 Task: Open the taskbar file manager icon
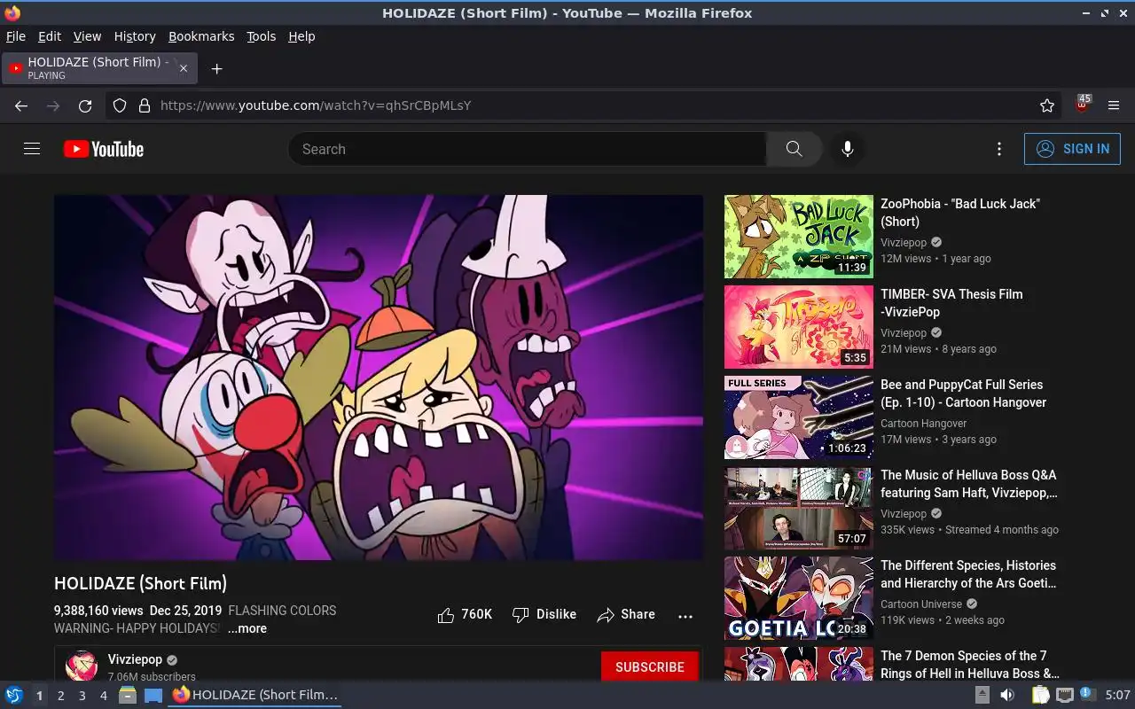click(x=128, y=695)
